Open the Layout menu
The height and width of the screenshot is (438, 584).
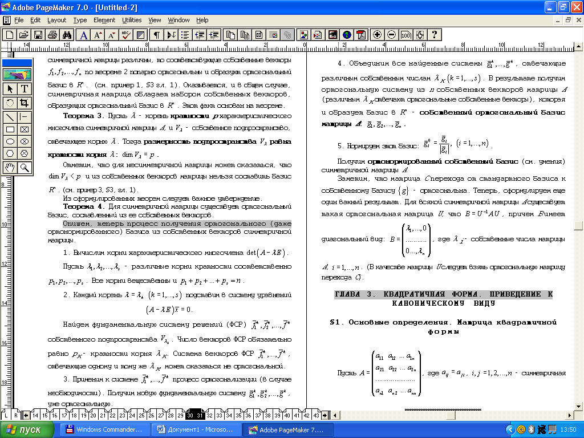coord(56,20)
